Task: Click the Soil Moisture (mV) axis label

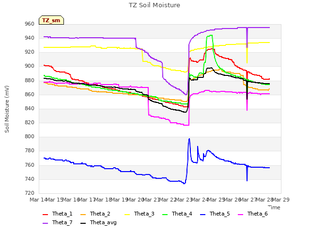Action: (7, 109)
